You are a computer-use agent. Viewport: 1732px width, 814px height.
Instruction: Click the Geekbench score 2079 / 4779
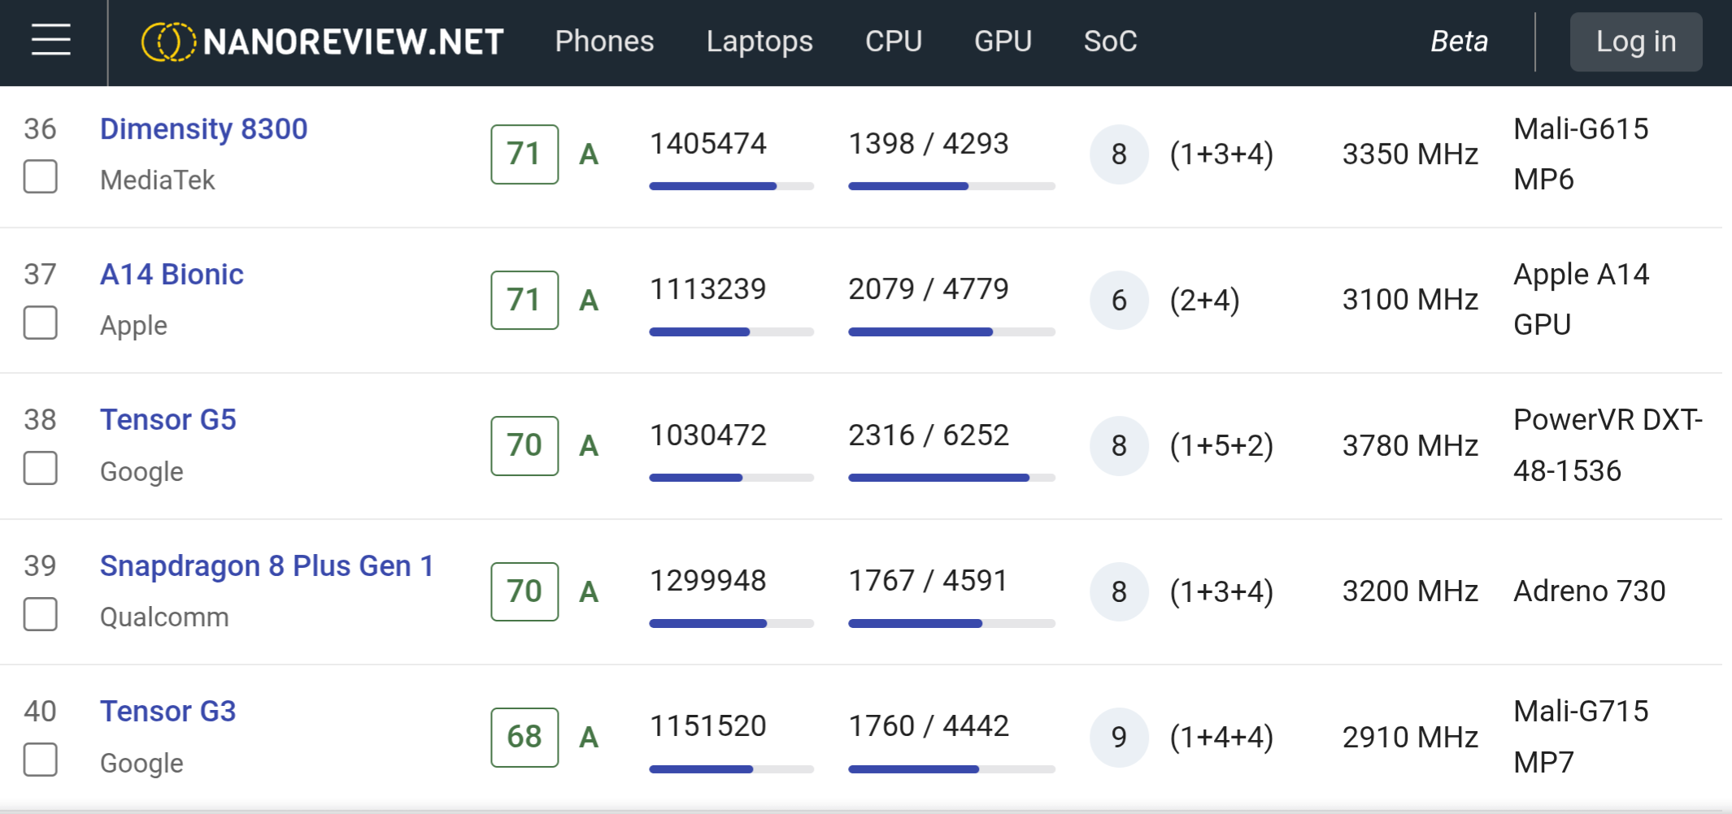click(929, 289)
